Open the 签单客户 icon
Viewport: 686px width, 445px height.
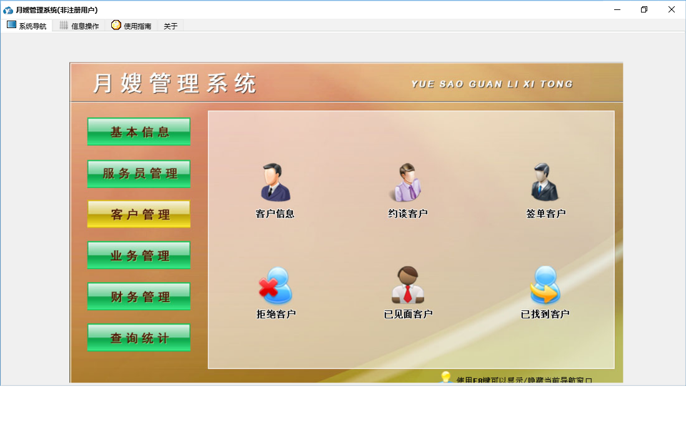click(x=545, y=182)
